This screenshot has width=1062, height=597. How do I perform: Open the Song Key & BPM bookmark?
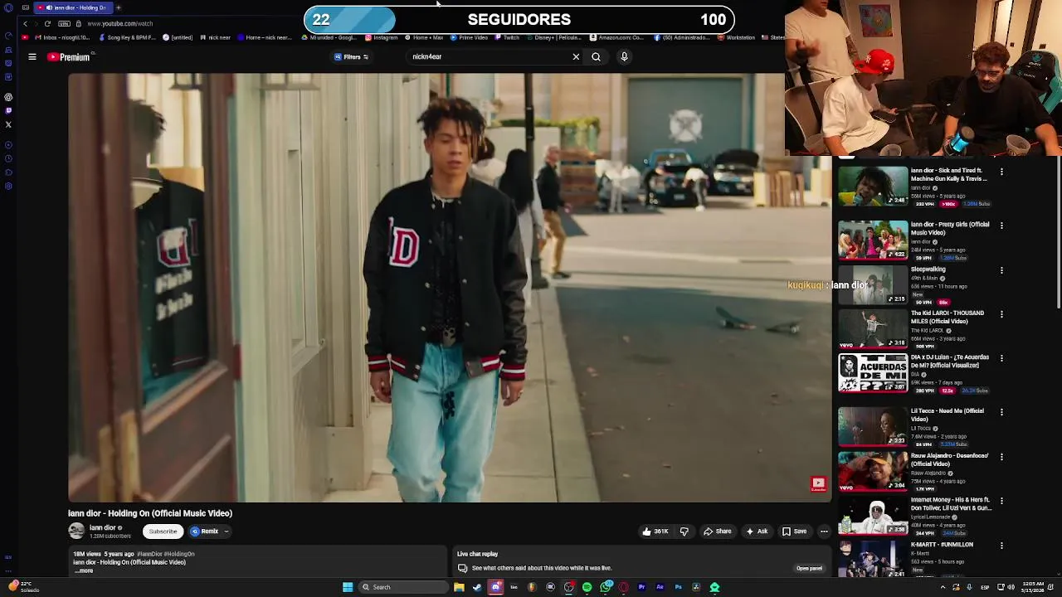tap(129, 37)
